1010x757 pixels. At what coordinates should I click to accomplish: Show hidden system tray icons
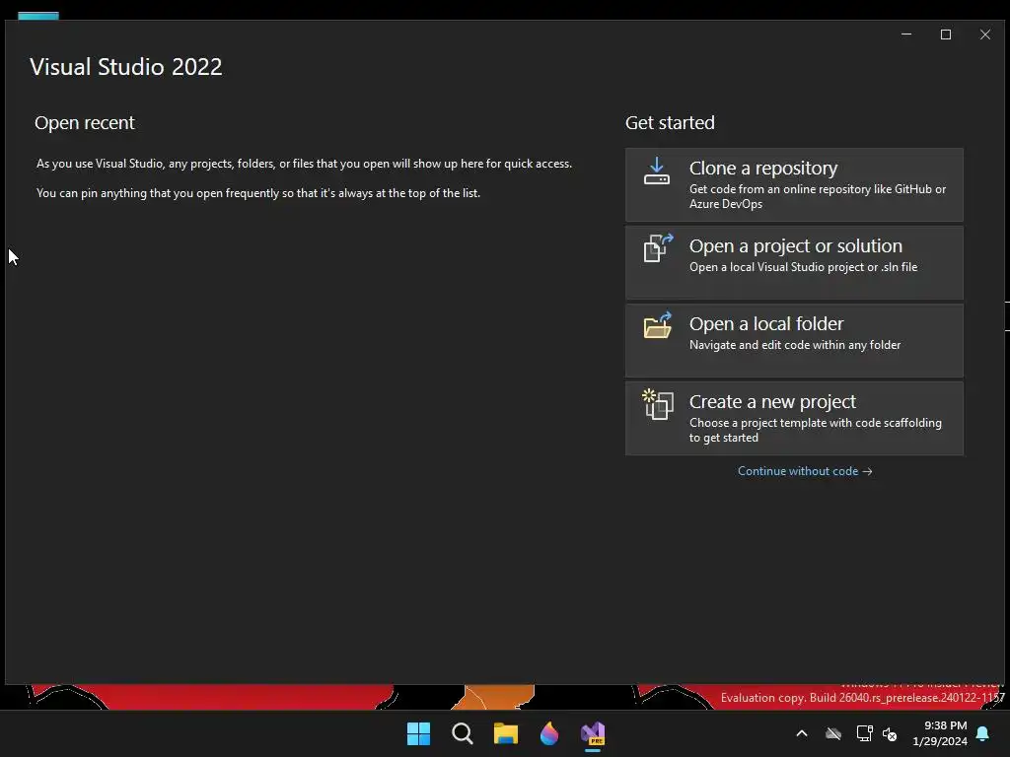(x=802, y=733)
